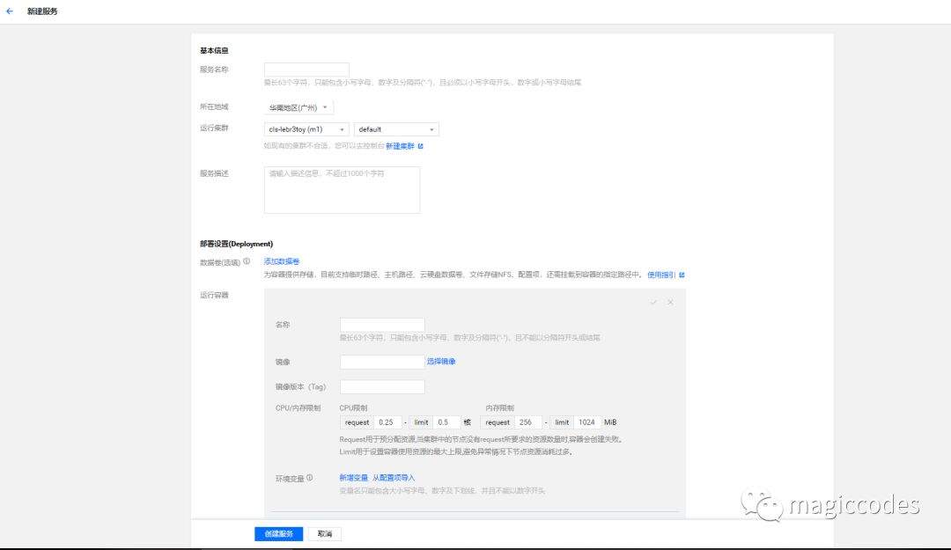Click CPU request field showing 0.25

click(x=388, y=422)
